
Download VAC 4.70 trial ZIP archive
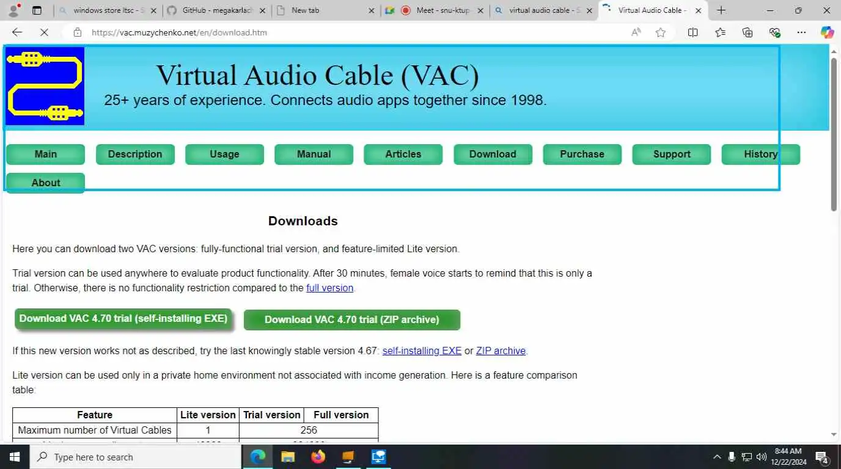351,320
